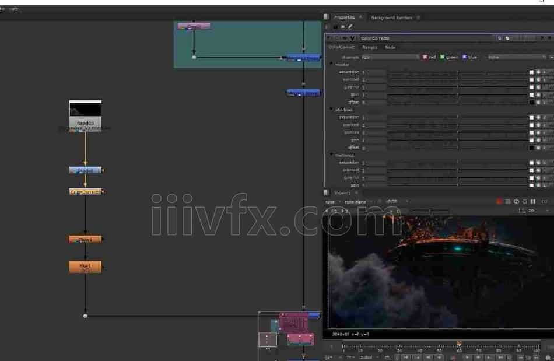This screenshot has height=361, width=554.
Task: Play the viewer timeline forward
Action: (467, 358)
